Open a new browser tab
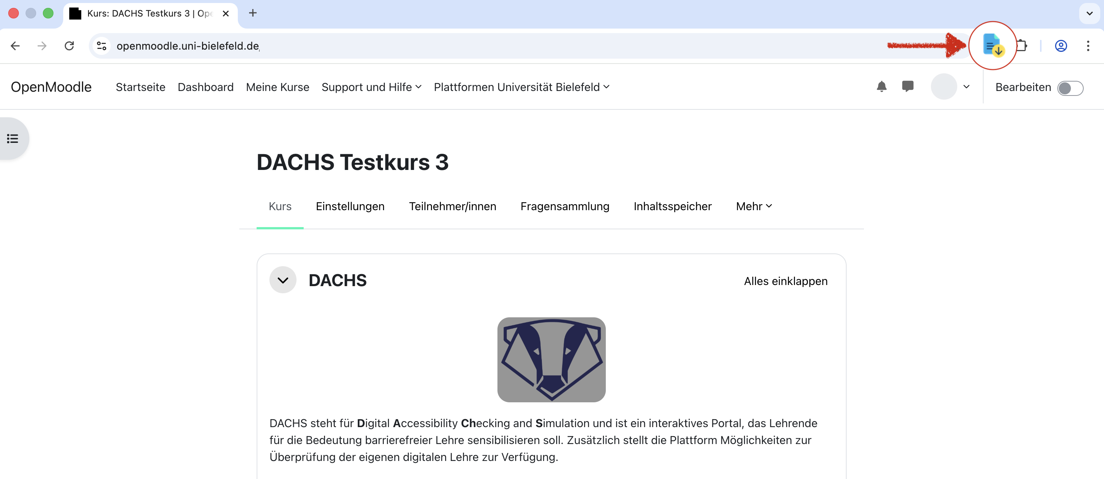This screenshot has width=1104, height=479. pos(252,13)
